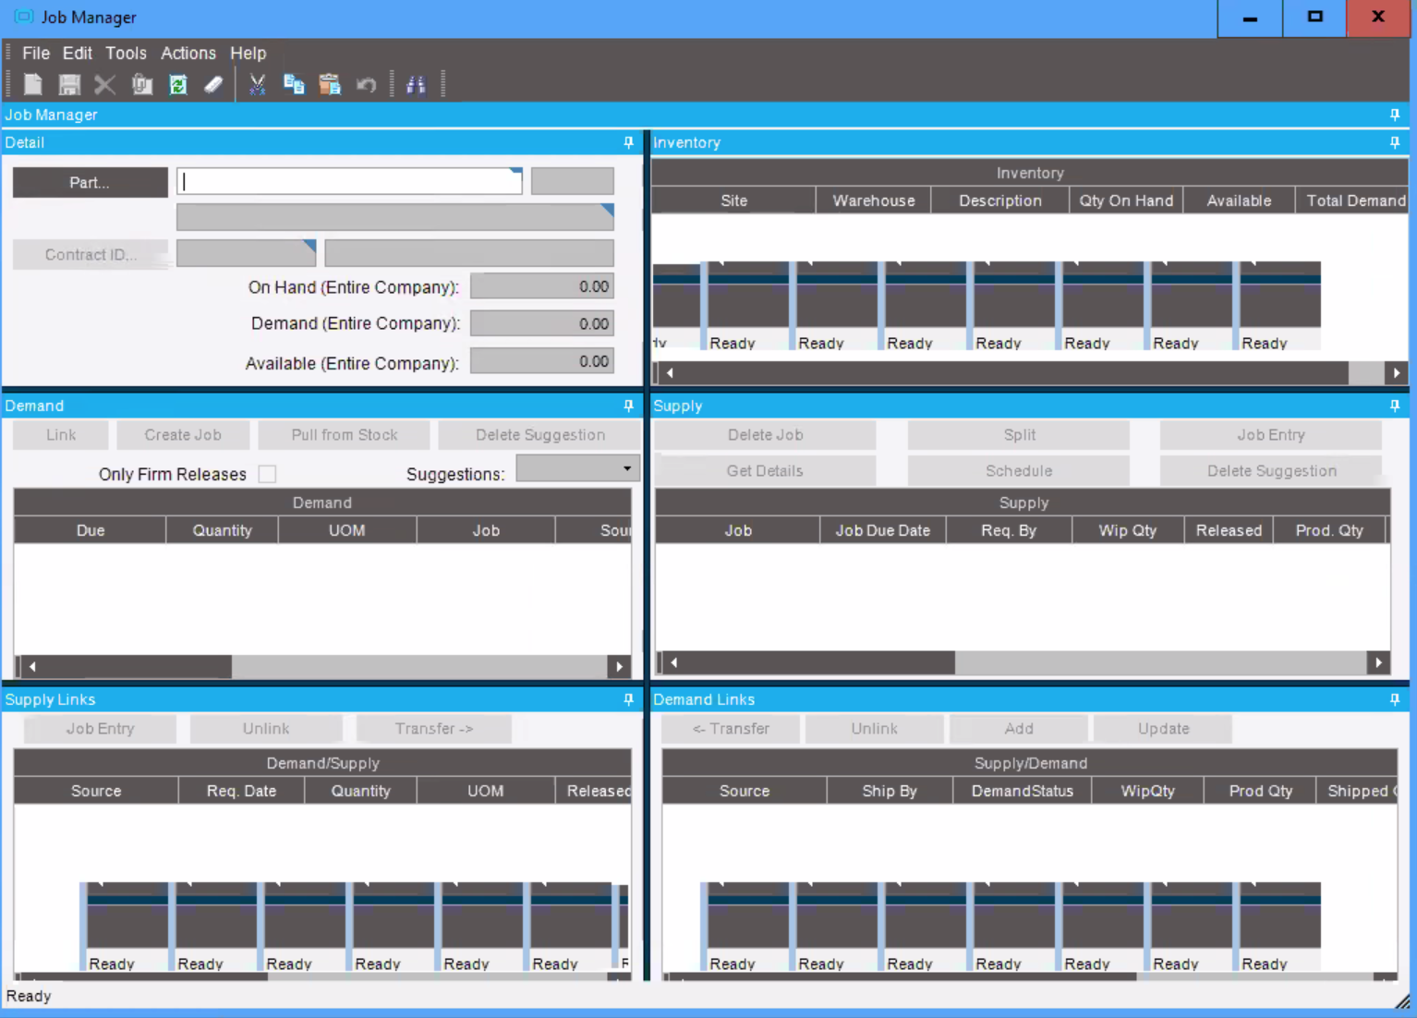Image resolution: width=1417 pixels, height=1018 pixels.
Task: Search with the binoculars icon
Action: (x=415, y=84)
